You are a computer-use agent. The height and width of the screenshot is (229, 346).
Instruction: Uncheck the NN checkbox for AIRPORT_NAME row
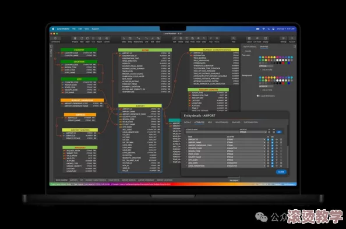point(272,142)
